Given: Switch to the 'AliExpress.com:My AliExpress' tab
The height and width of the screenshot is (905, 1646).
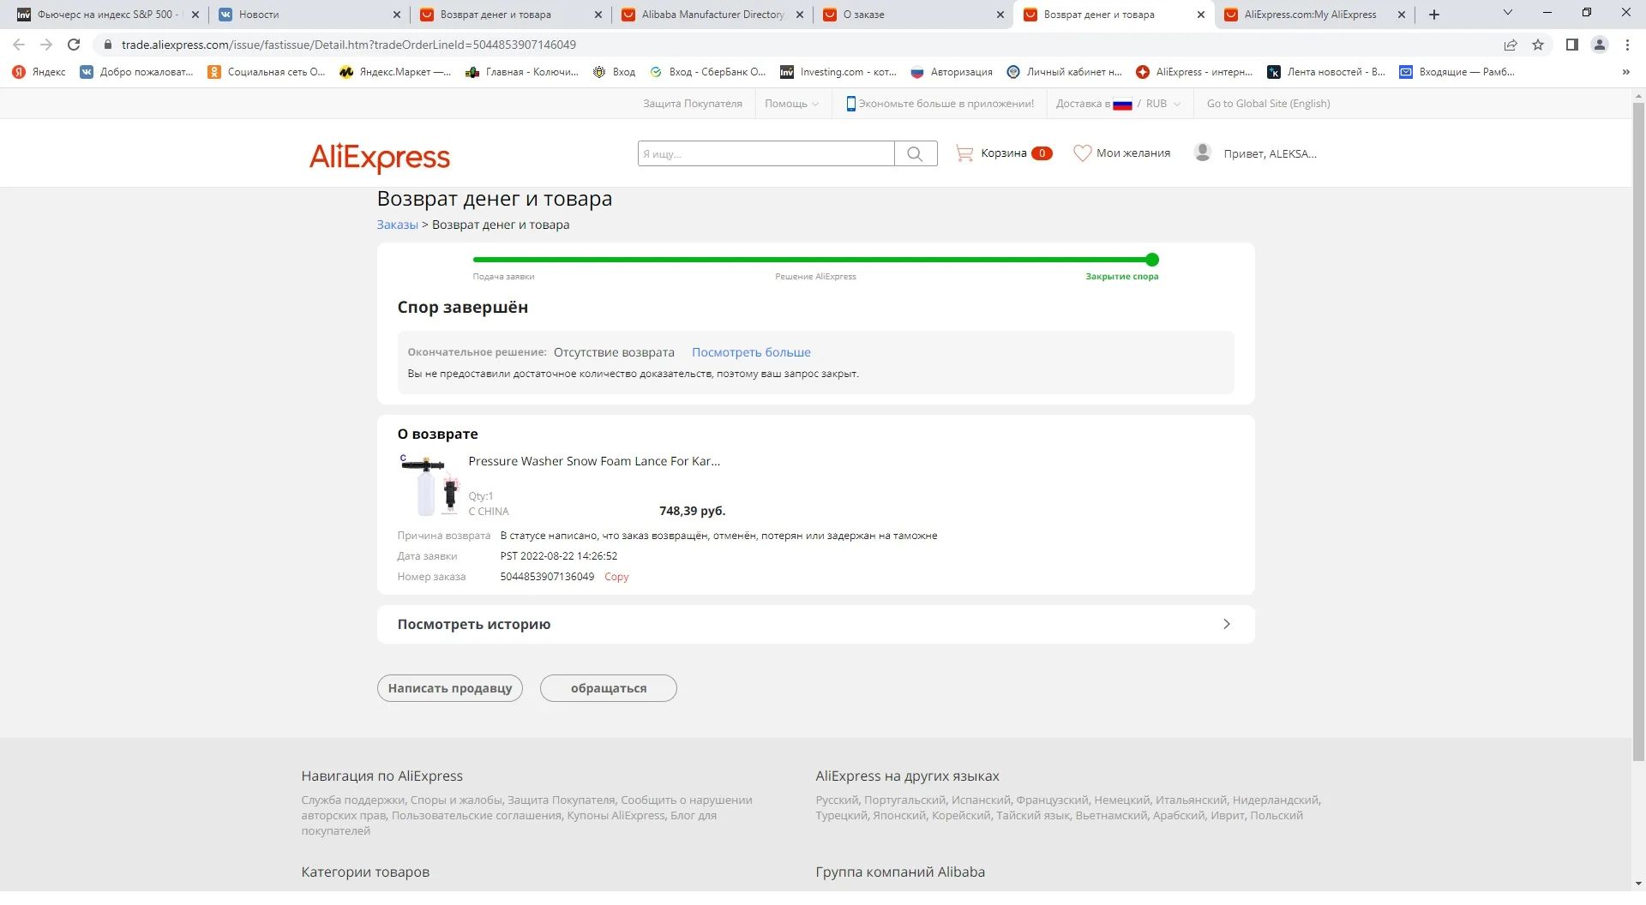Looking at the screenshot, I should coord(1310,15).
